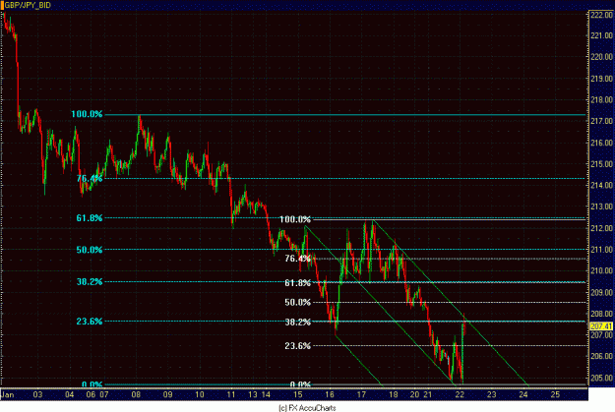Click the cyan 100.0% Fibonacci label
The image size is (615, 412).
(x=87, y=114)
